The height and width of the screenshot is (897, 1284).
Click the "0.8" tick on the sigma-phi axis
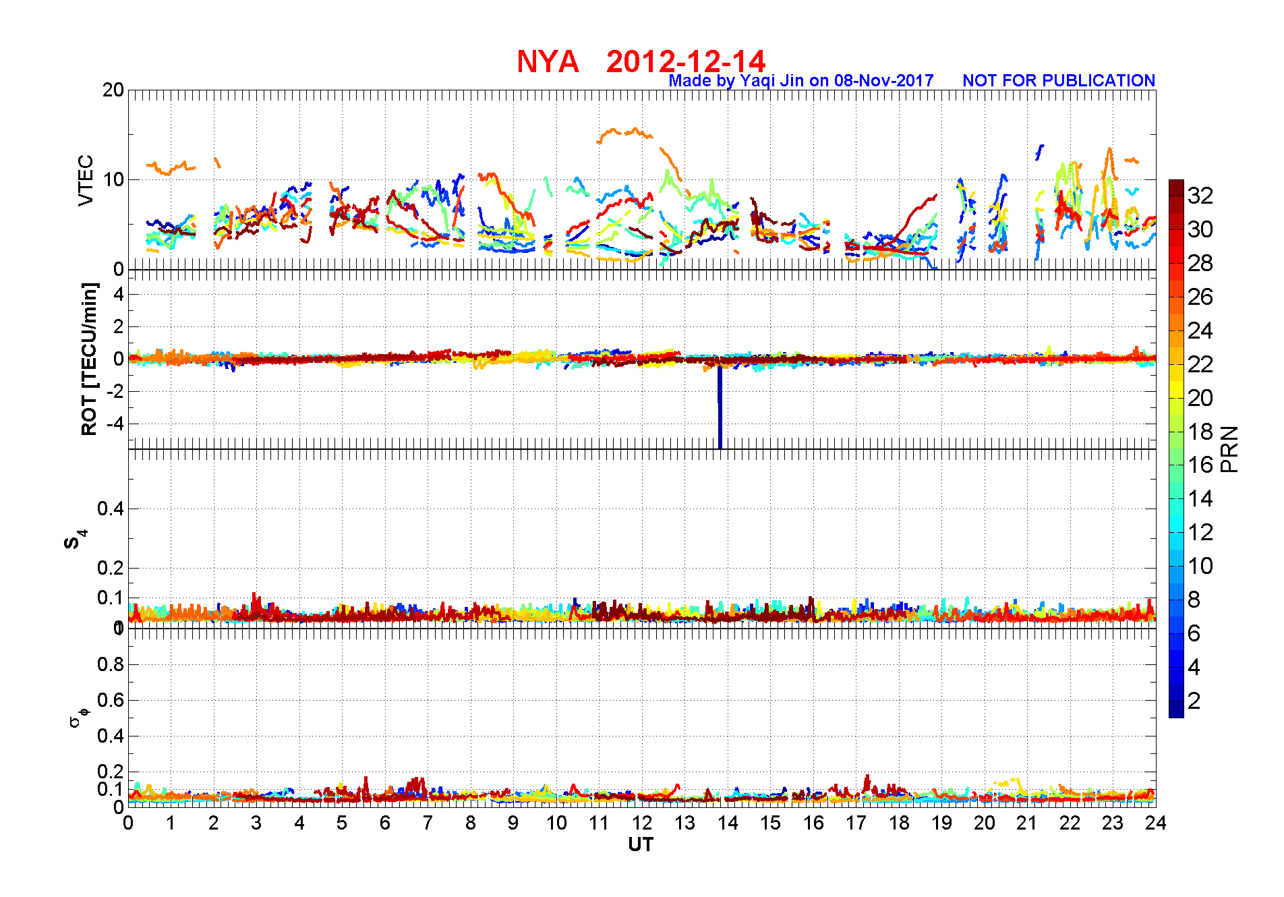pyautogui.click(x=111, y=664)
